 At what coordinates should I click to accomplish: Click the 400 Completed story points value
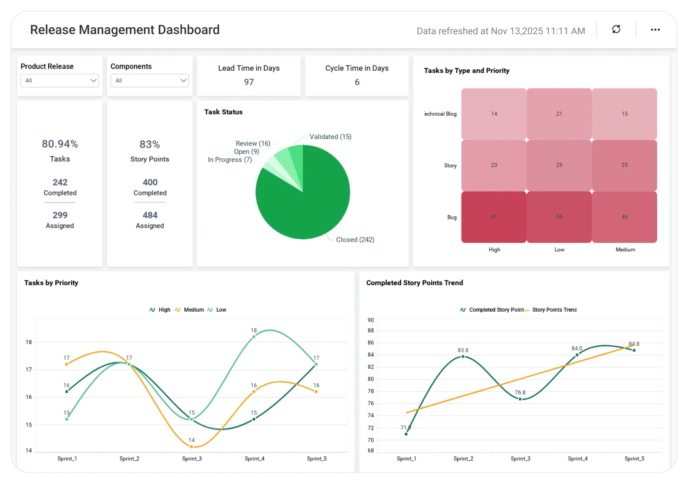pos(150,182)
